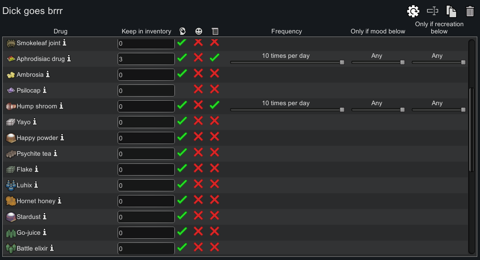The image size is (480, 260).
Task: Toggle joy use for Flake
Action: click(x=198, y=168)
